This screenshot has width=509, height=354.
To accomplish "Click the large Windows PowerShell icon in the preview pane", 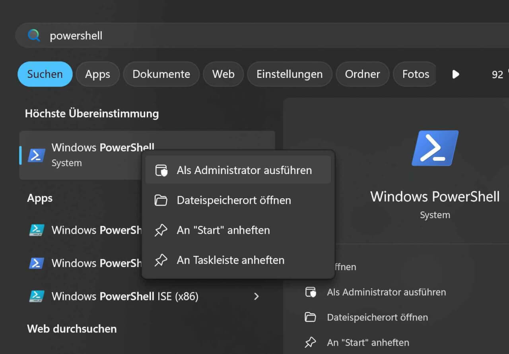I will [x=435, y=148].
